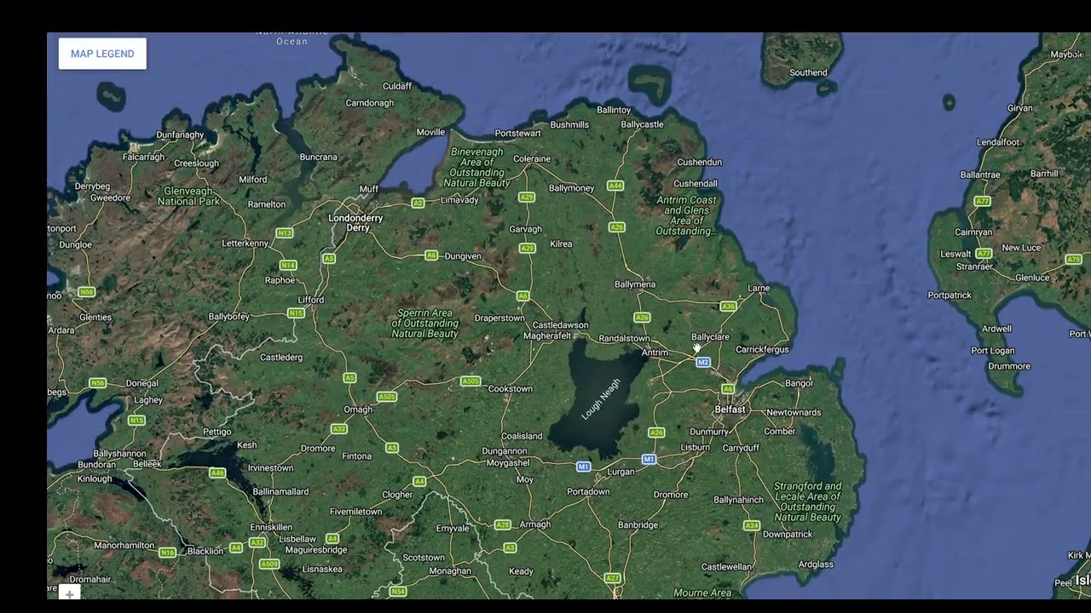The image size is (1091, 613).
Task: Click the Cushendall label
Action: click(696, 184)
